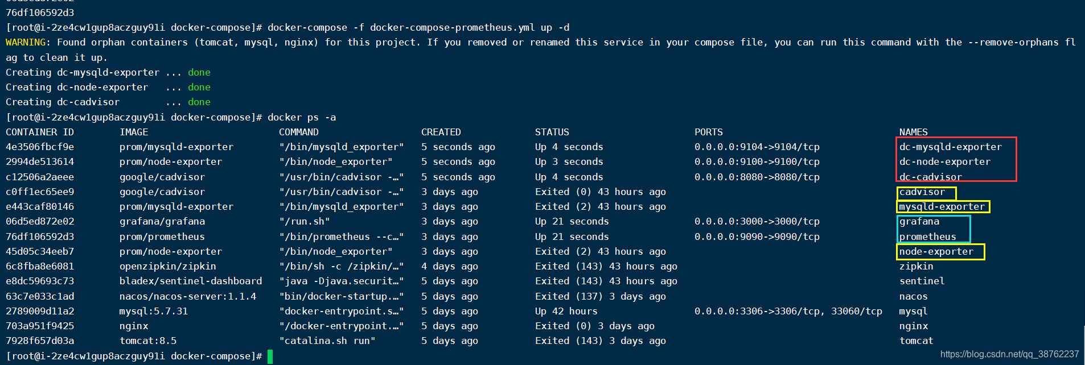The height and width of the screenshot is (365, 1085).
Task: Click the green terminal cursor at the prompt
Action: coord(270,356)
